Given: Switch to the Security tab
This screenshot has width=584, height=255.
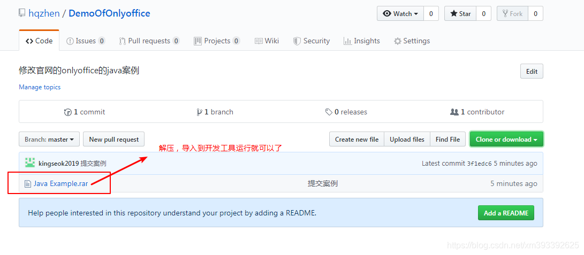Looking at the screenshot, I should (x=312, y=41).
